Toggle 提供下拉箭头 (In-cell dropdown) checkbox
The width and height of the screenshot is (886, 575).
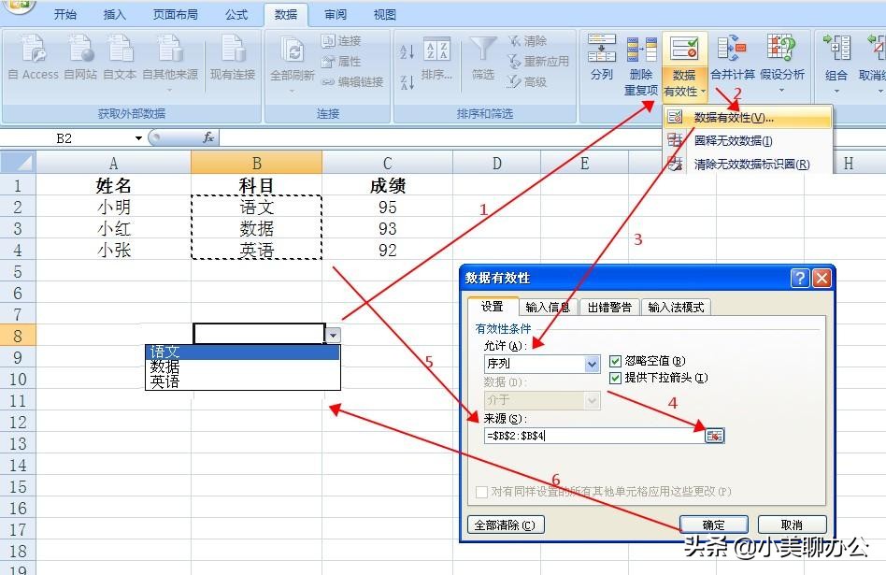[x=615, y=378]
